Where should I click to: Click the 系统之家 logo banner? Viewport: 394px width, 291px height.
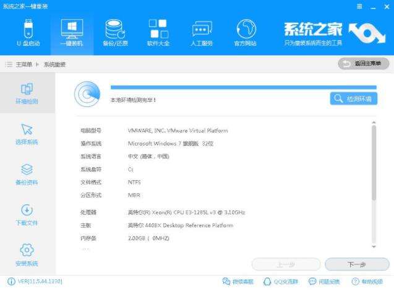(334, 33)
